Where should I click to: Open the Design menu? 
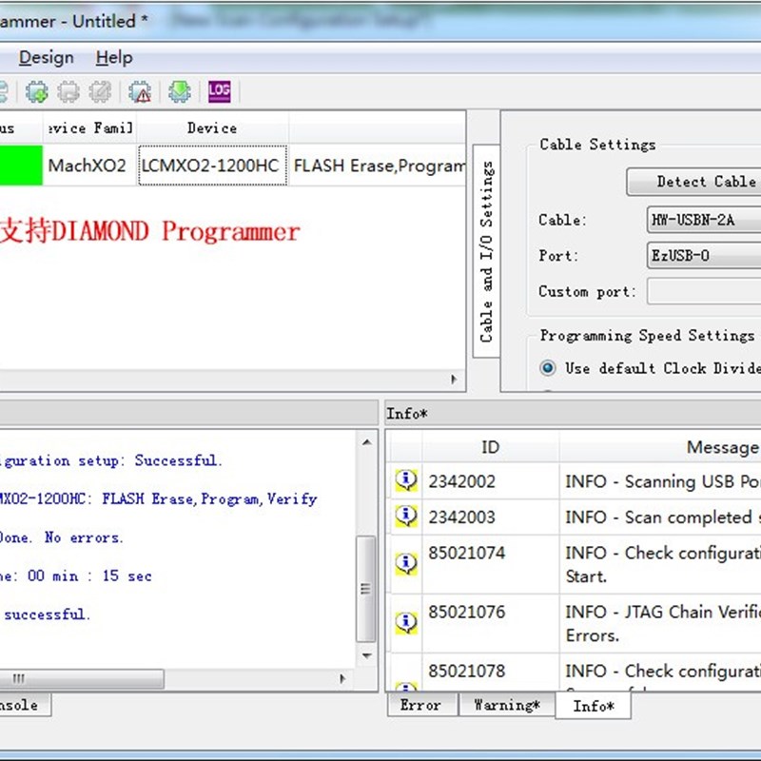pos(46,57)
